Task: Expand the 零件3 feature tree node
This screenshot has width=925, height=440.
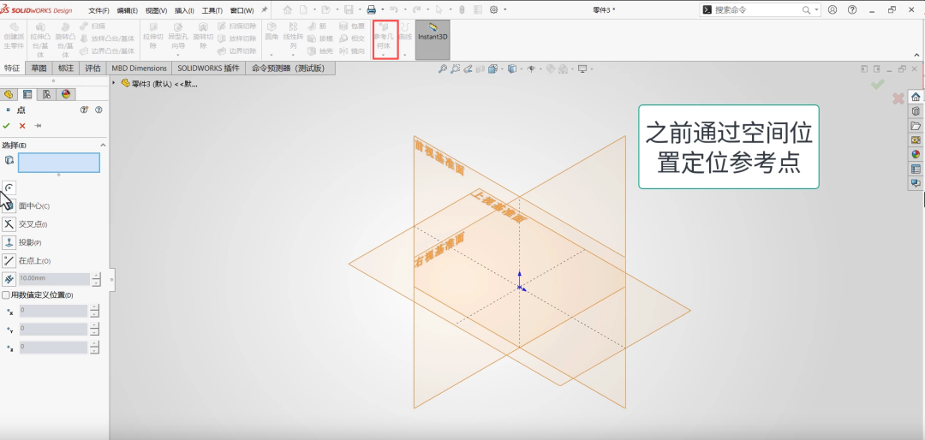Action: (x=115, y=83)
